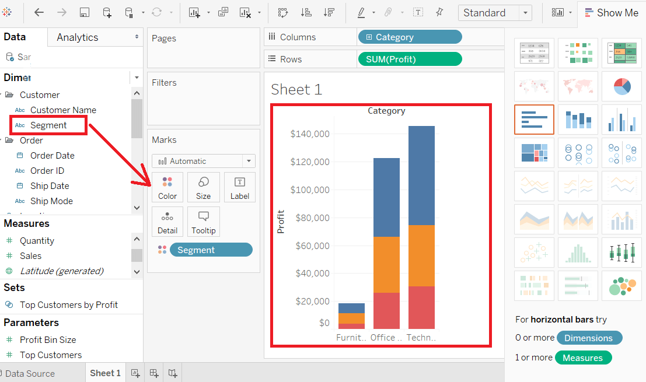This screenshot has height=382, width=646.
Task: Click the dimensions list scrollbar down arrow
Action: (137, 208)
